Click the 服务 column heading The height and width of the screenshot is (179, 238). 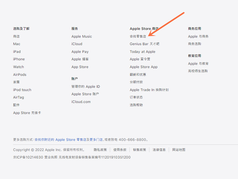tap(75, 29)
